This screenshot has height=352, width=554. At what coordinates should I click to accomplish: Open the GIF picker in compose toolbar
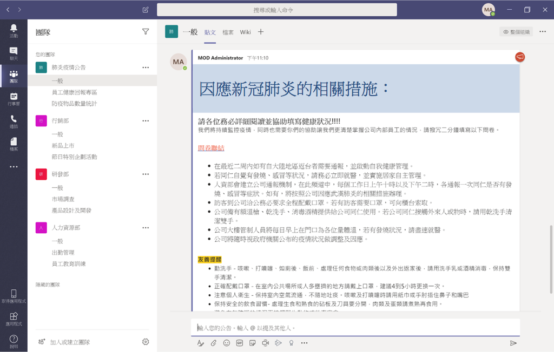[240, 343]
